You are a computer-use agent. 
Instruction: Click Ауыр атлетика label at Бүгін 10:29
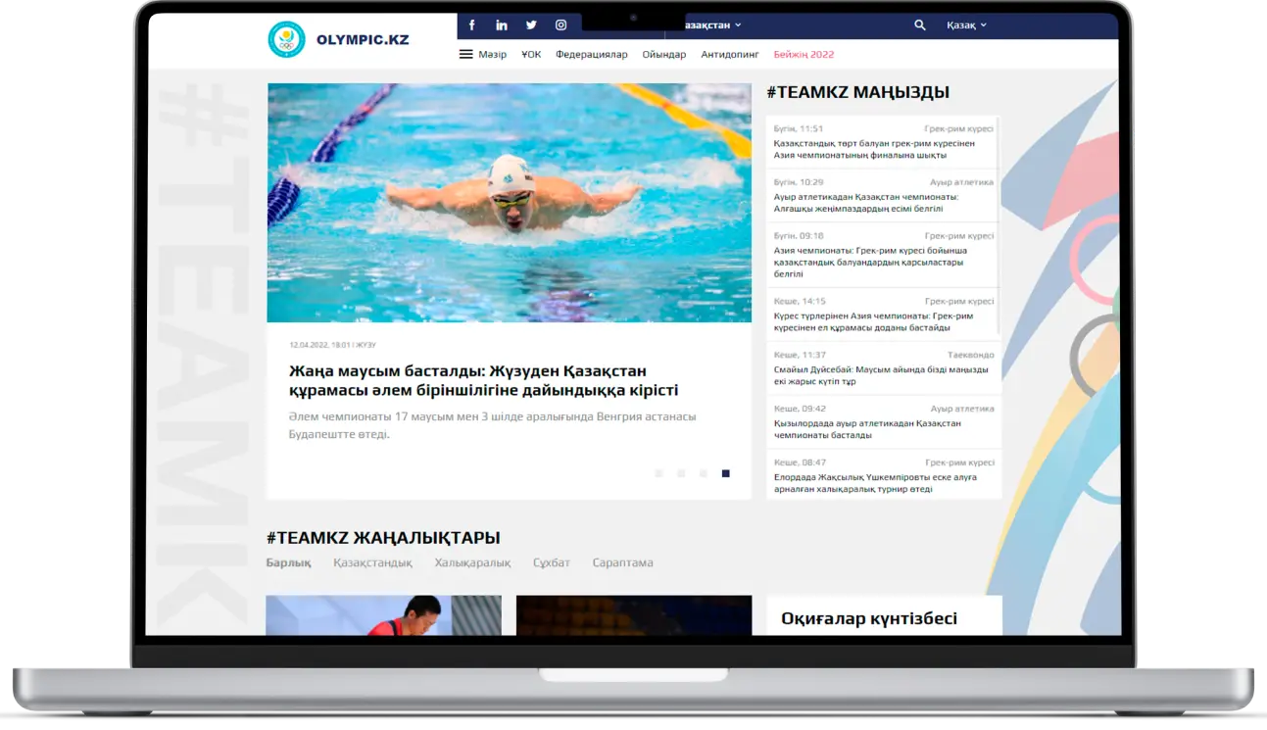962,182
